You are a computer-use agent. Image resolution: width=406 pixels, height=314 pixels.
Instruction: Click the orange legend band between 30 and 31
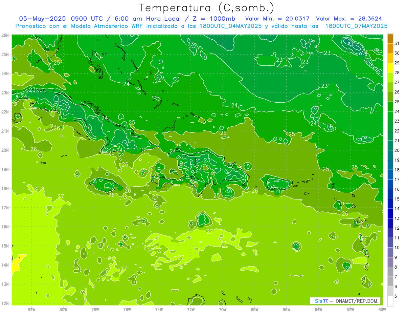(390, 48)
